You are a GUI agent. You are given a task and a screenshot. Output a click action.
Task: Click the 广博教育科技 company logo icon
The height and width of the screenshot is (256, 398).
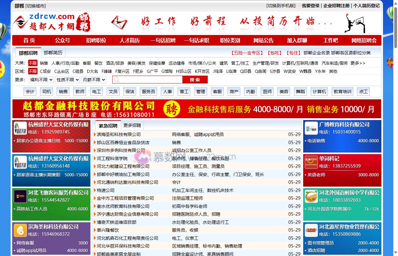(x=311, y=128)
